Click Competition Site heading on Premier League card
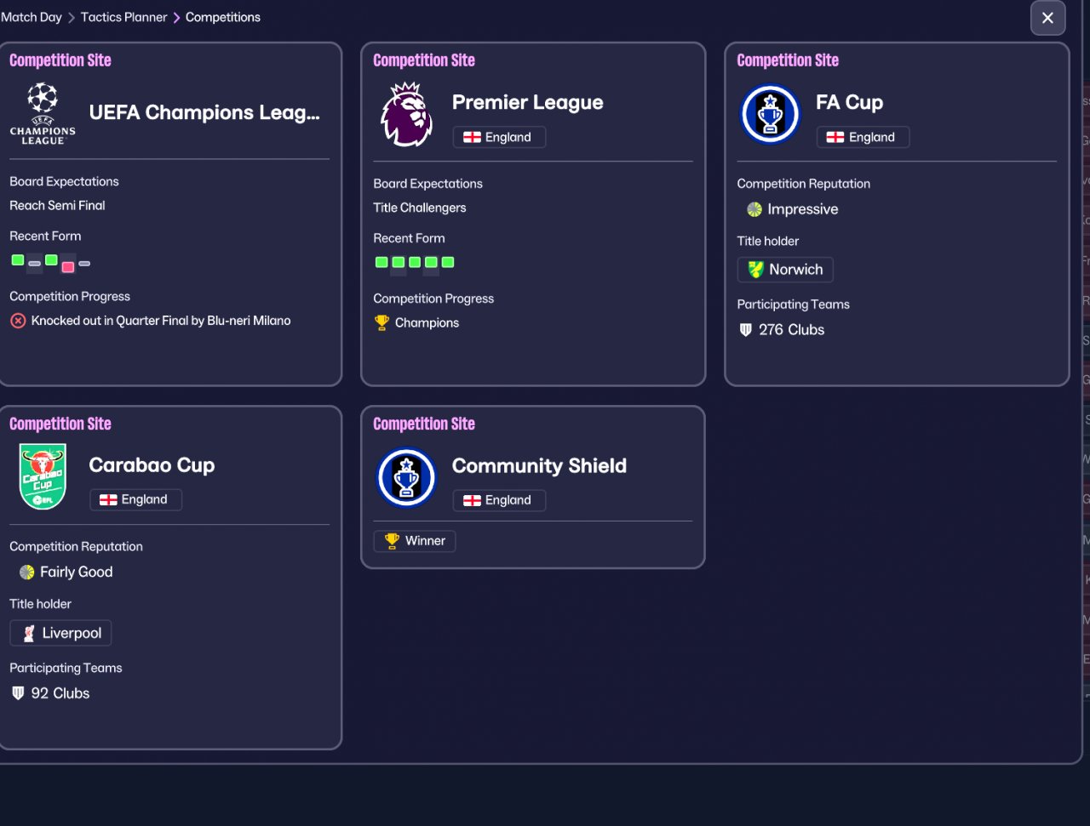The height and width of the screenshot is (826, 1090). tap(424, 60)
